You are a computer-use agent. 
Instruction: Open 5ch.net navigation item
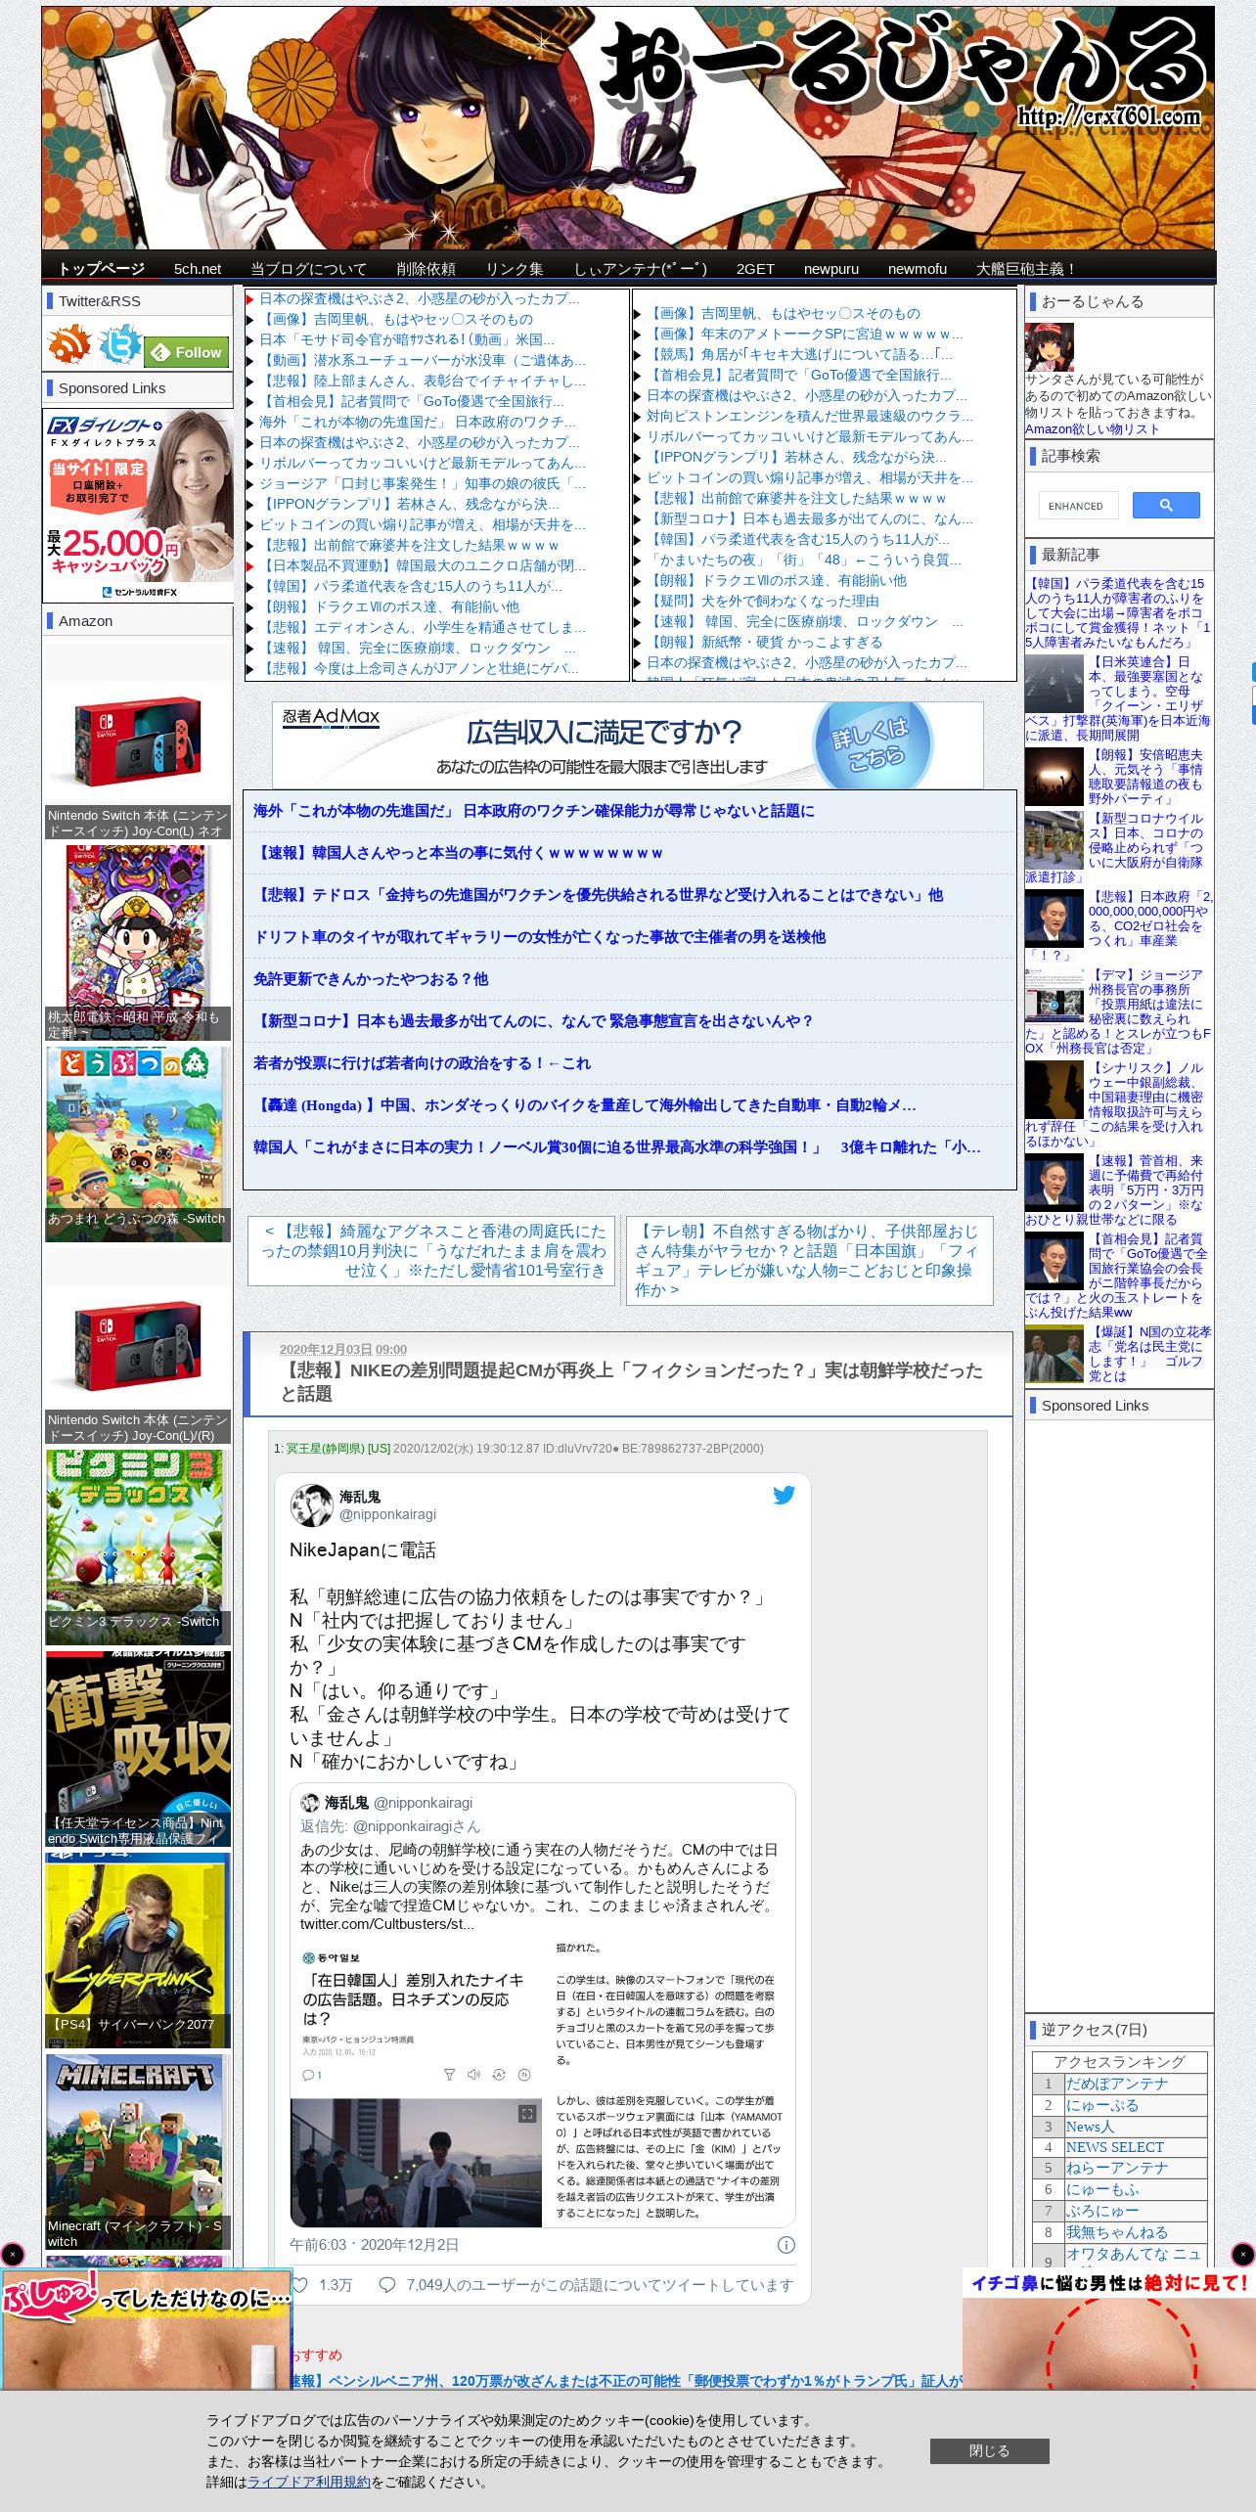(x=198, y=268)
